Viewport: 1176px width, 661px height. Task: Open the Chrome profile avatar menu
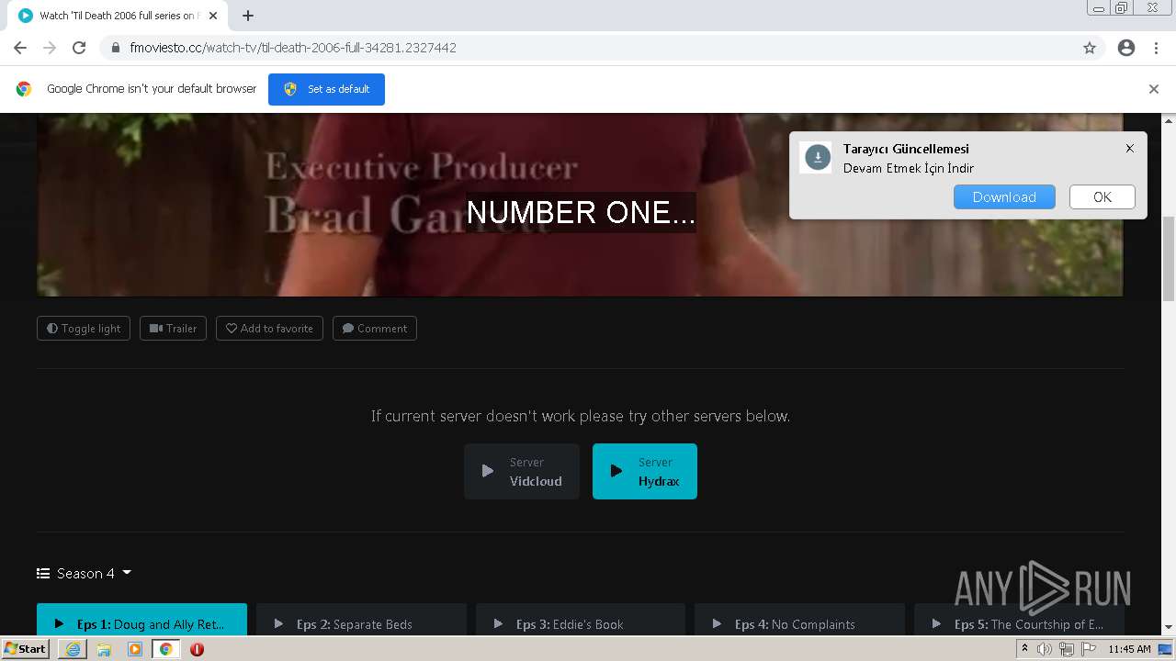[x=1126, y=48]
